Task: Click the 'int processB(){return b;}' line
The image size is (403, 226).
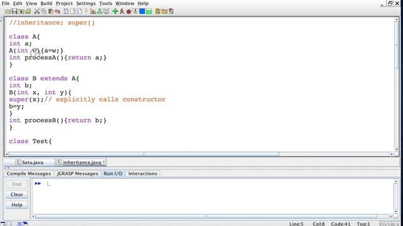Action: click(57, 121)
